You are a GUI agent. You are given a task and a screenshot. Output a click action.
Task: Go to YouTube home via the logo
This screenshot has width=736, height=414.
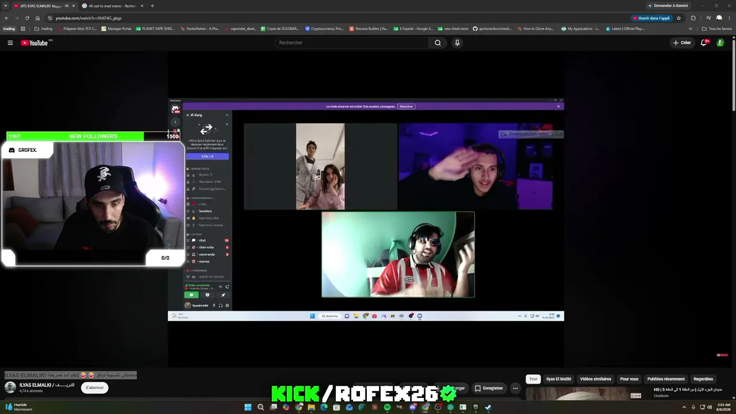click(34, 43)
